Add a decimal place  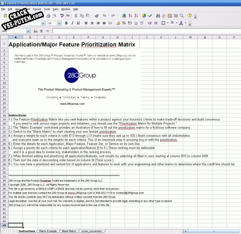tap(136, 23)
